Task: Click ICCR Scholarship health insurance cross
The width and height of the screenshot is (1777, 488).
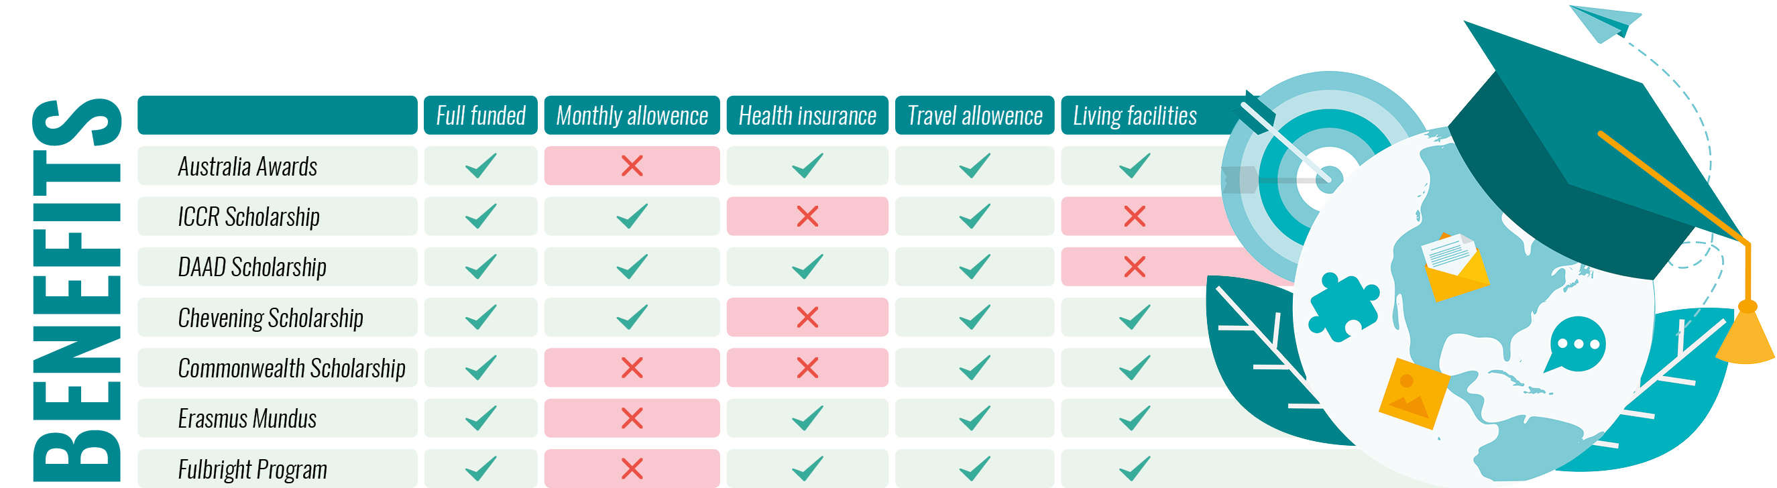Action: [x=807, y=217]
